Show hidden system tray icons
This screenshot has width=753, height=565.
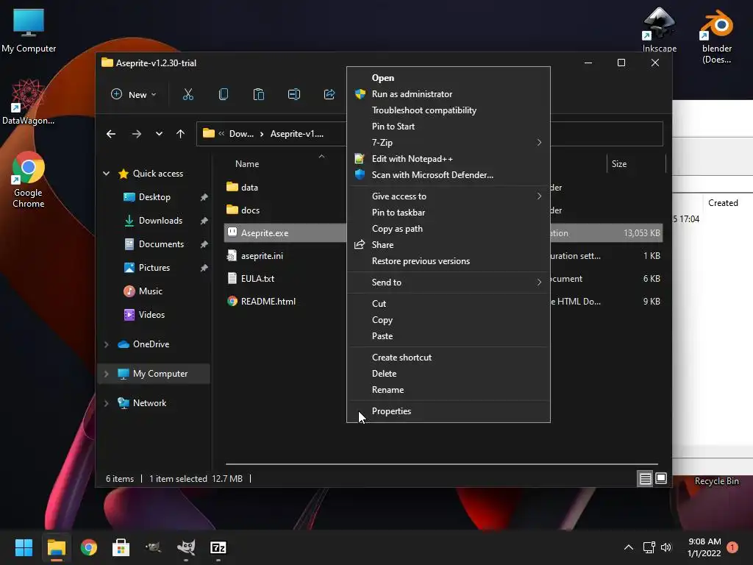pos(629,547)
